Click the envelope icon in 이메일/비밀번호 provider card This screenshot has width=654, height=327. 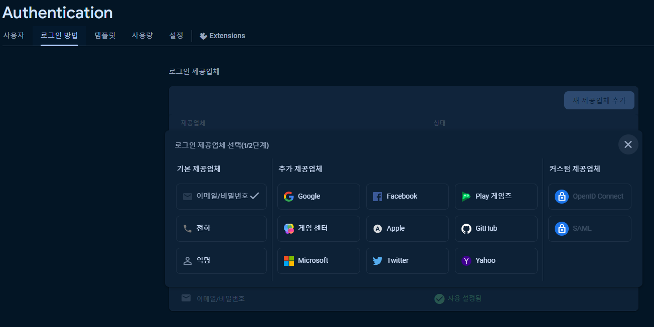click(188, 197)
